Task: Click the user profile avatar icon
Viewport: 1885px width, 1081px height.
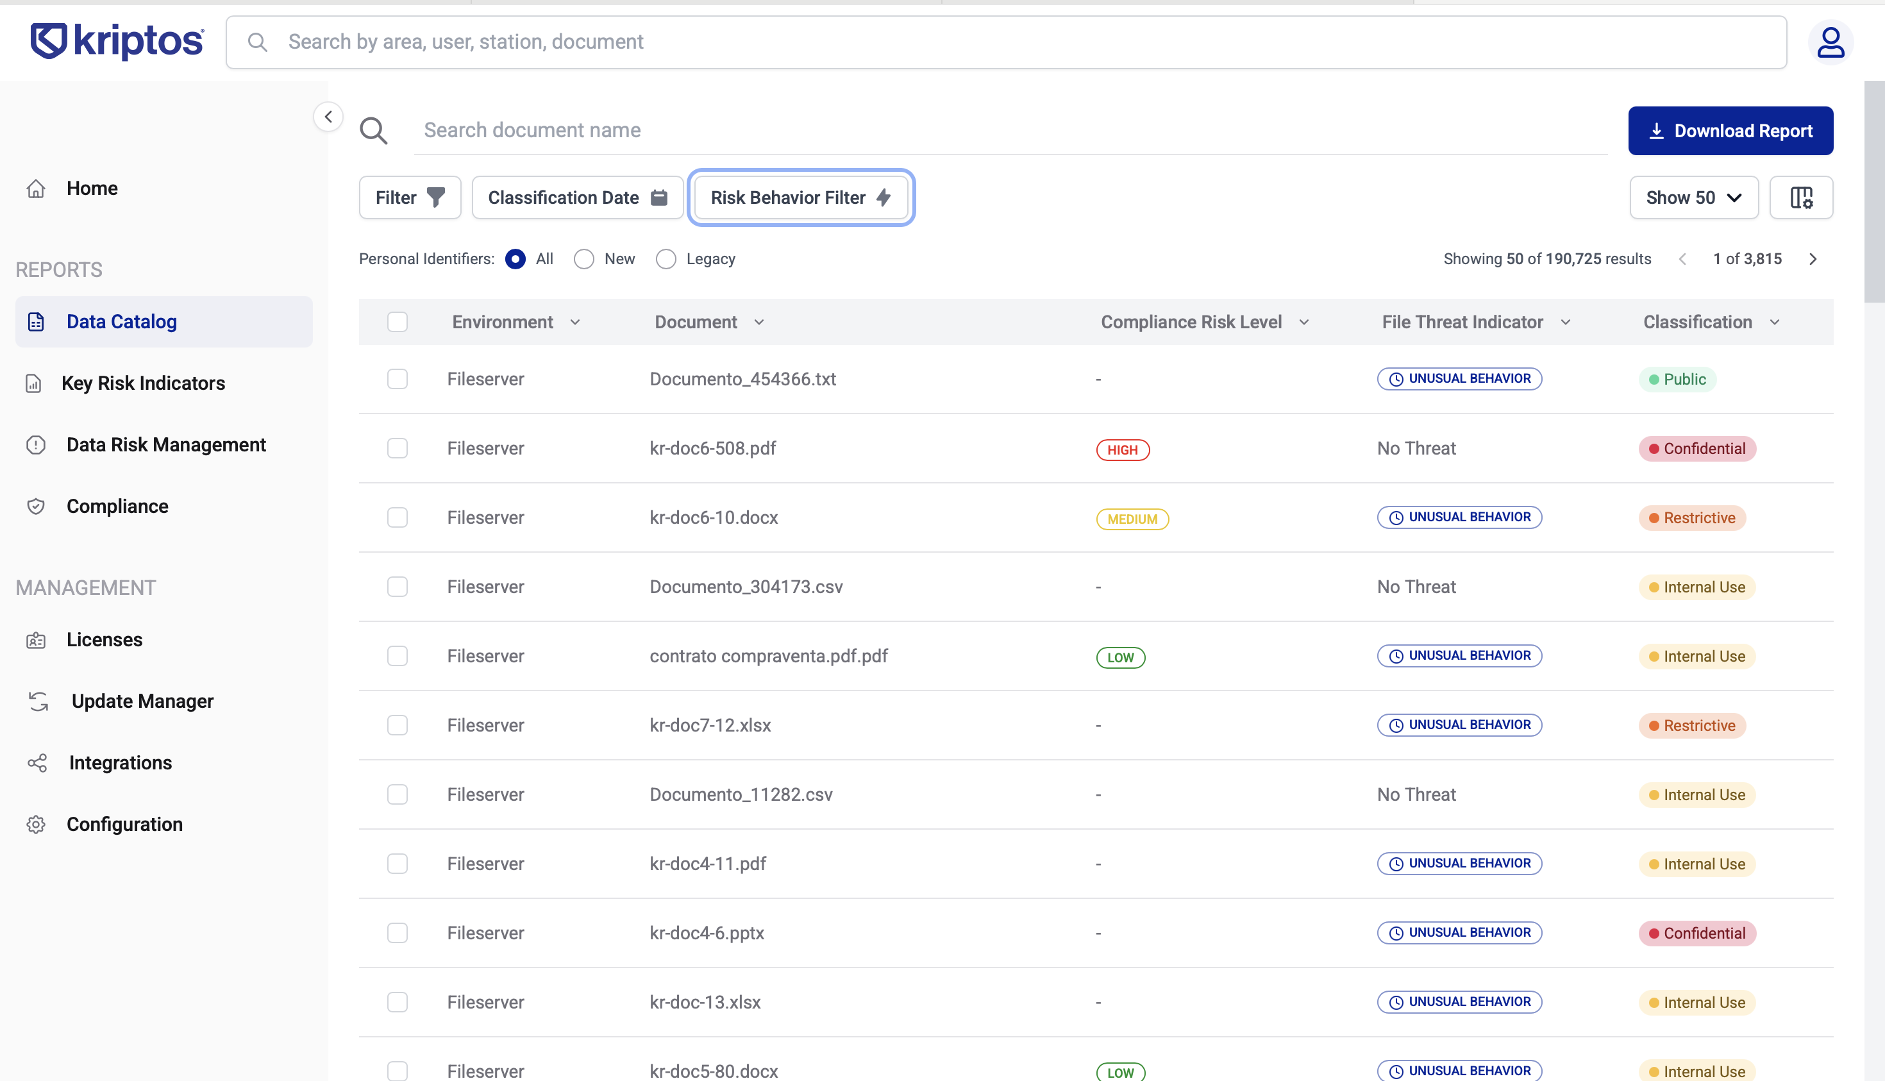Action: click(x=1830, y=42)
